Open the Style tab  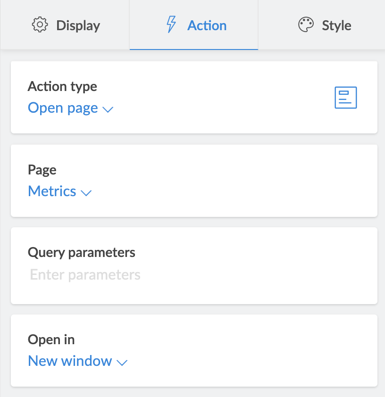[x=336, y=25]
